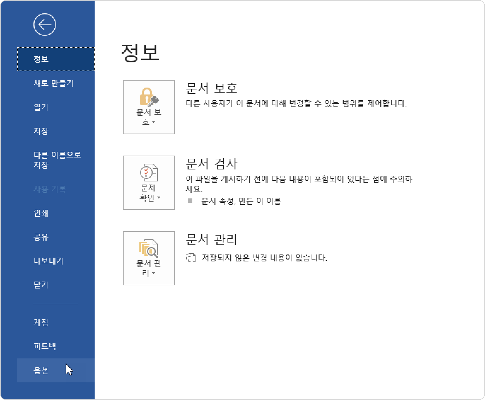Open the 내보내기 menu item
485x400 pixels.
[56, 261]
